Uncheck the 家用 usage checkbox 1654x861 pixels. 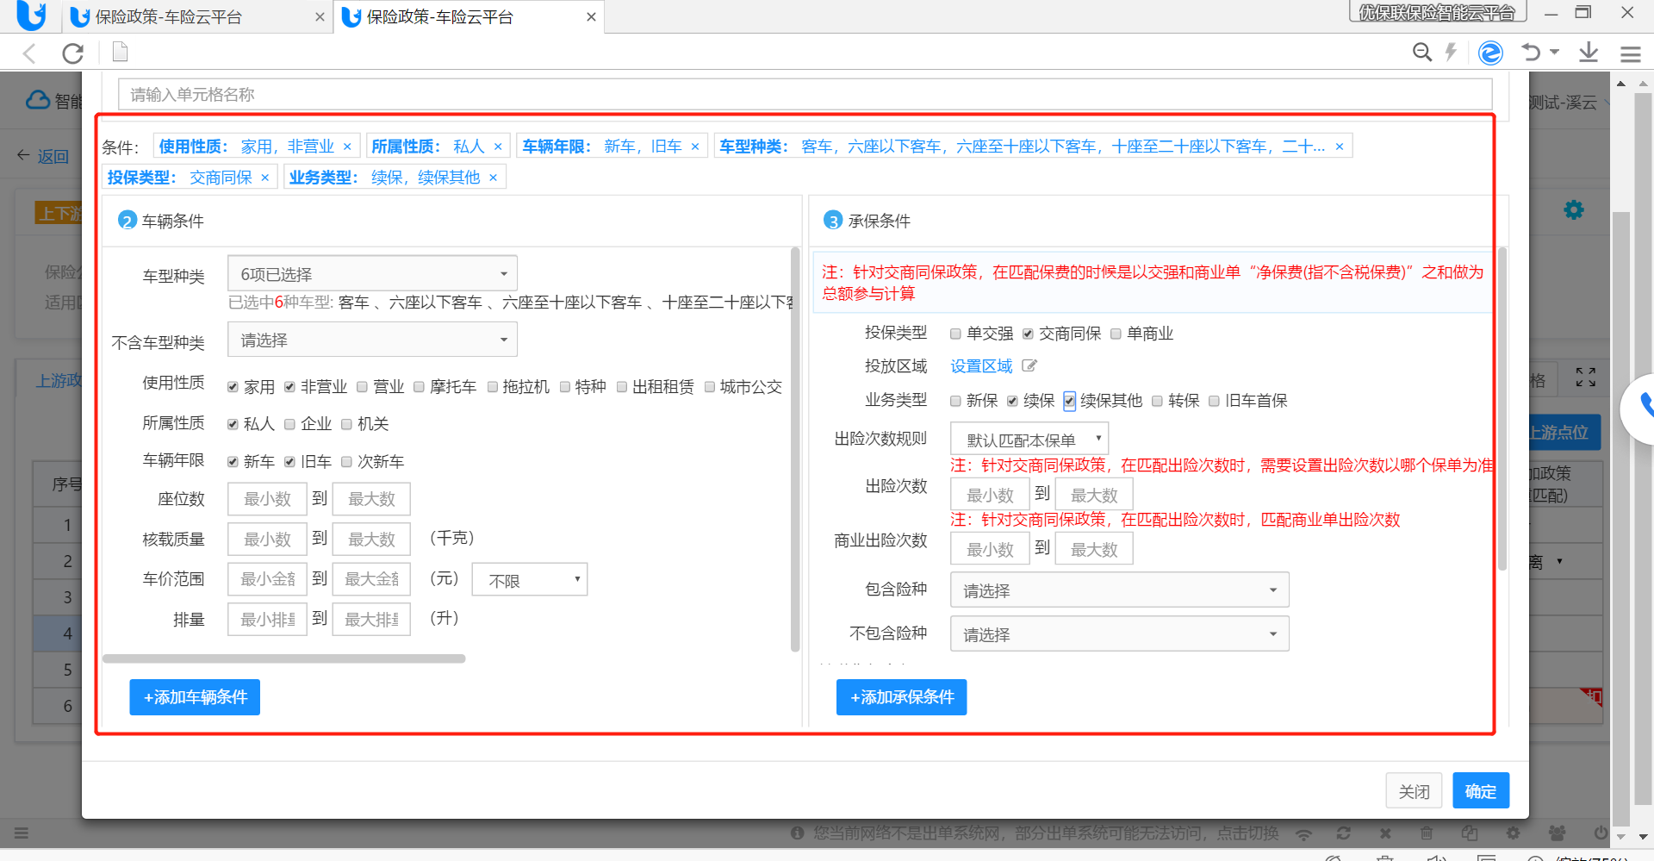(x=233, y=387)
